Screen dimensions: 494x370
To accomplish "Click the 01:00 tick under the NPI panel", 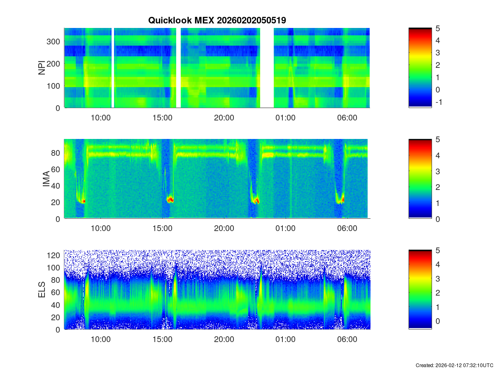I will (x=285, y=118).
